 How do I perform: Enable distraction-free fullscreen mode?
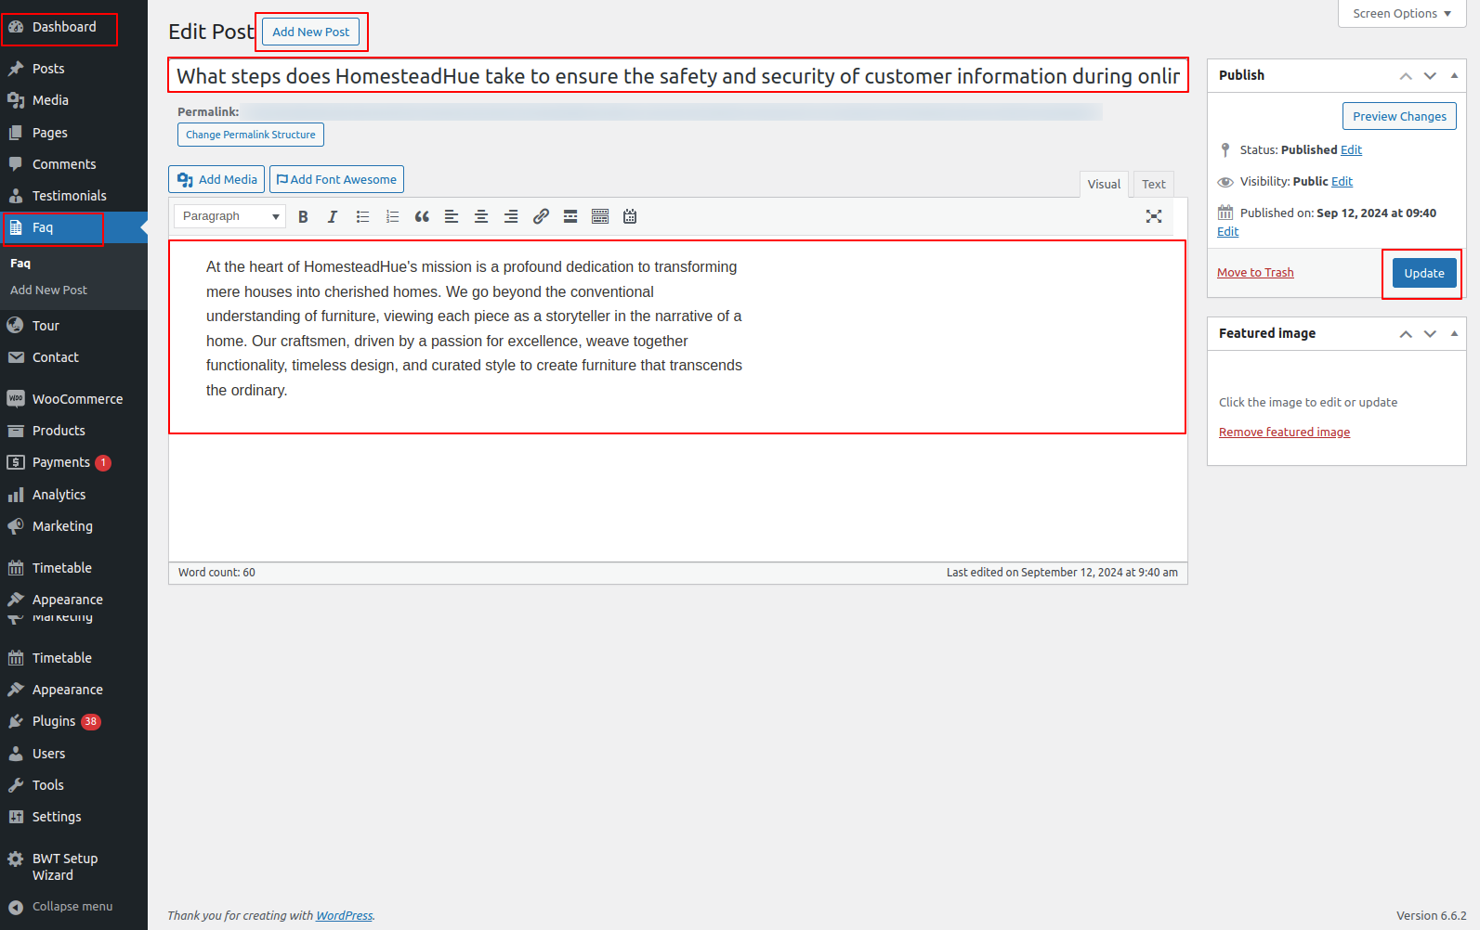coord(1154,216)
